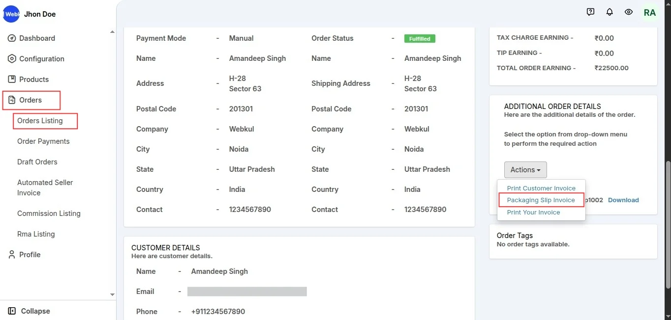
Task: Open the Actions dropdown button
Action: tap(525, 170)
